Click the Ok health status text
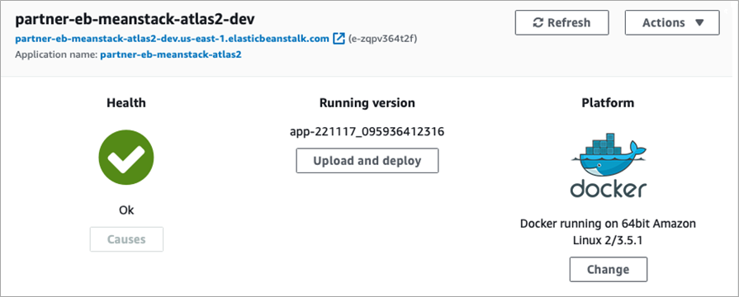Image resolution: width=739 pixels, height=297 pixels. (126, 210)
